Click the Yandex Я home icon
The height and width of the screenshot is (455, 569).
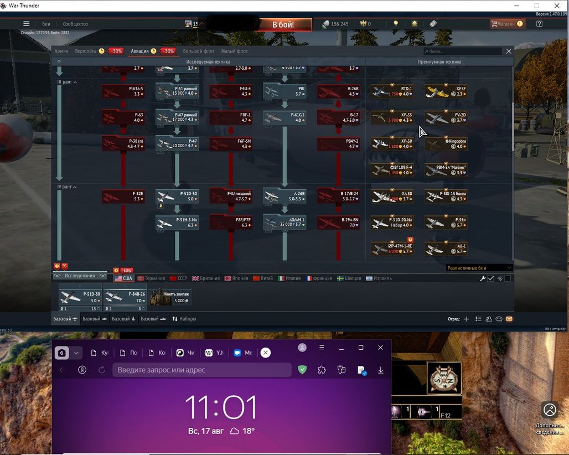pyautogui.click(x=82, y=370)
